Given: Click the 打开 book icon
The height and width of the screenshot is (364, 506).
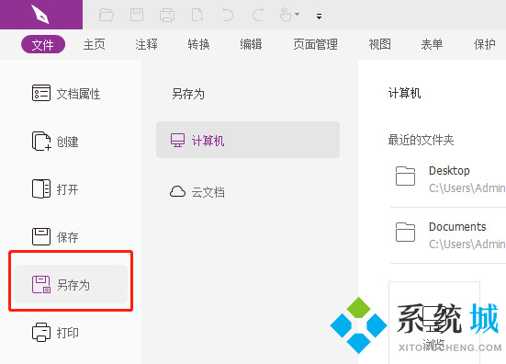Looking at the screenshot, I should [41, 188].
